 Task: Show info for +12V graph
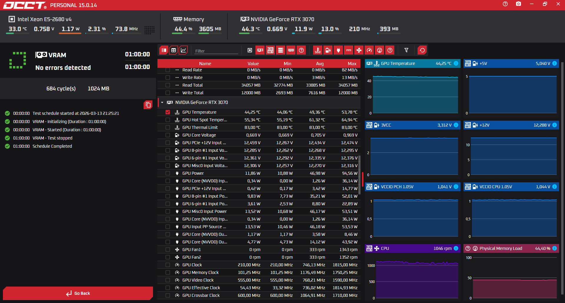554,125
